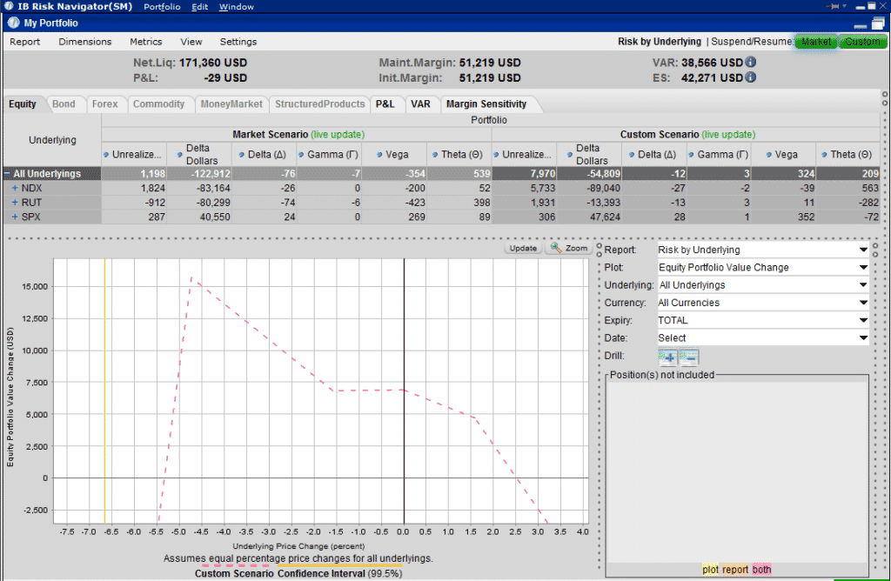The width and height of the screenshot is (891, 581).
Task: Collapse the All Underlyings row
Action: click(x=7, y=174)
